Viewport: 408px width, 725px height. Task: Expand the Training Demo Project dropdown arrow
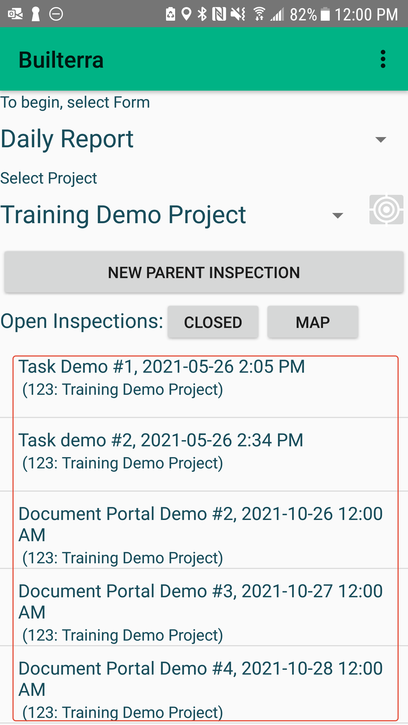point(337,216)
